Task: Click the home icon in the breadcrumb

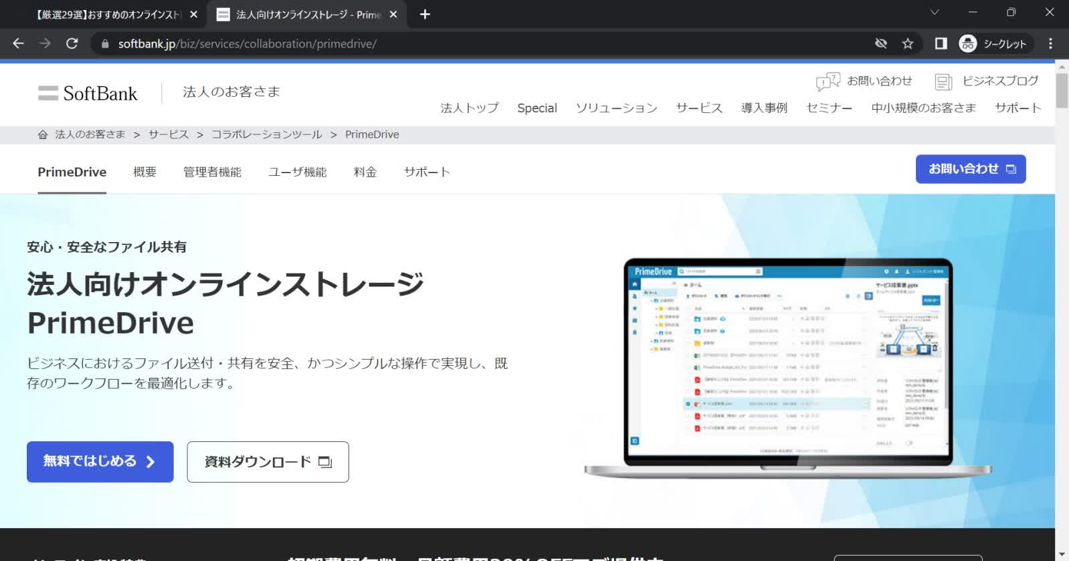Action: point(43,134)
